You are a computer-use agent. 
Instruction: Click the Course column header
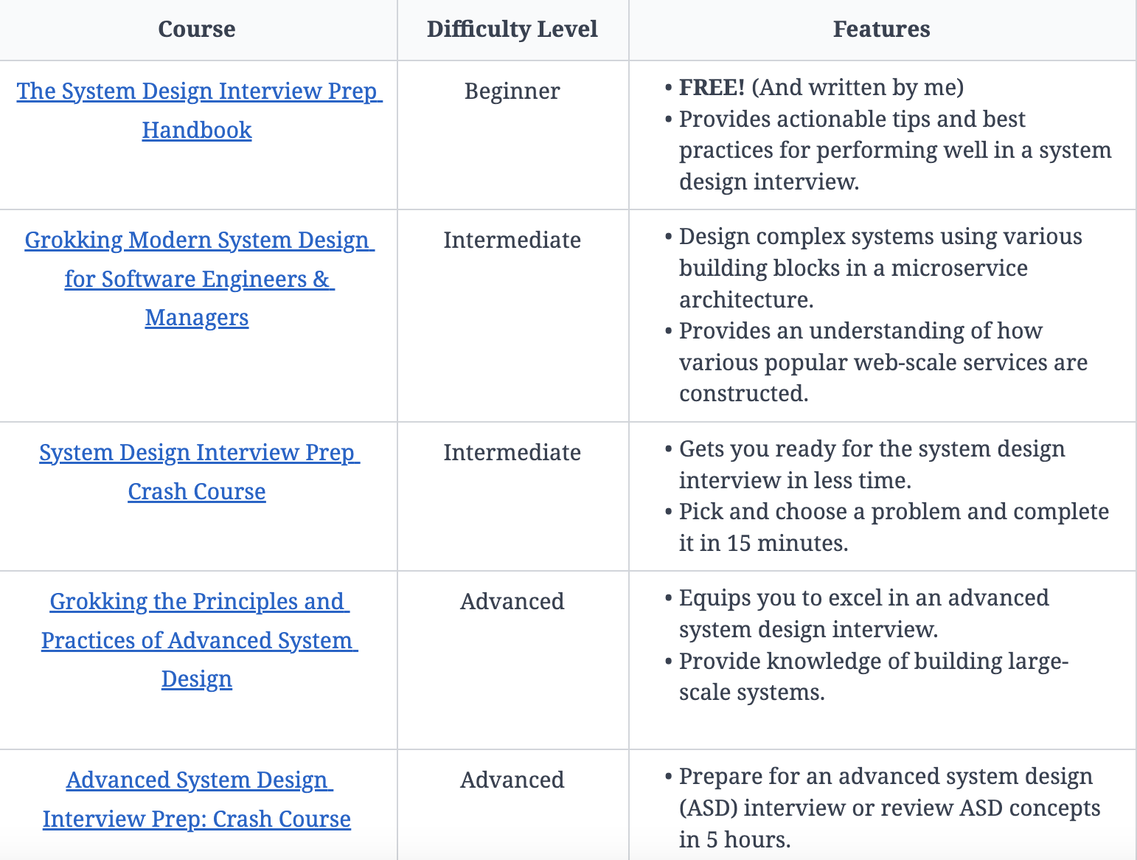[197, 30]
